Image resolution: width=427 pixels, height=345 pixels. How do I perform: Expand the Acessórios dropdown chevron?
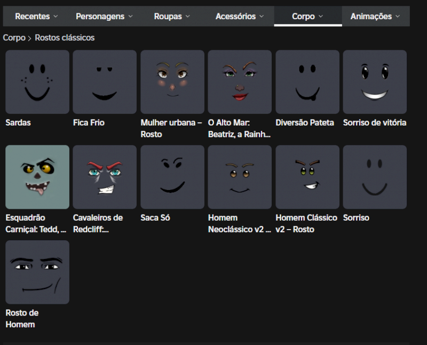[x=262, y=17]
